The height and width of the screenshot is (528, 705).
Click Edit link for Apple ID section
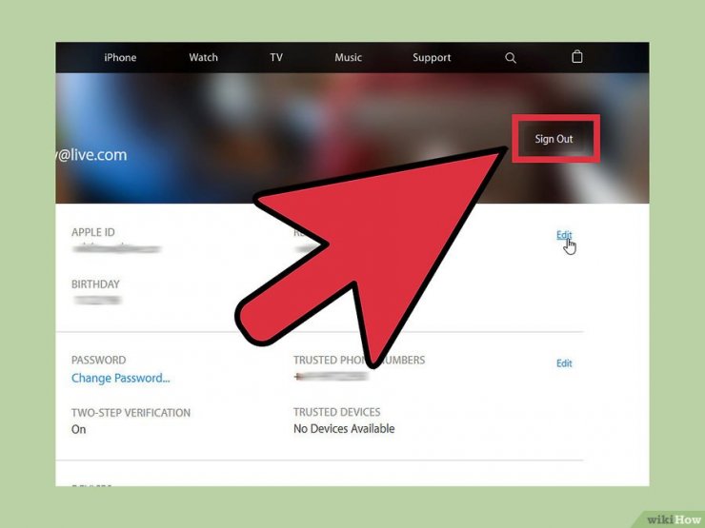[564, 235]
